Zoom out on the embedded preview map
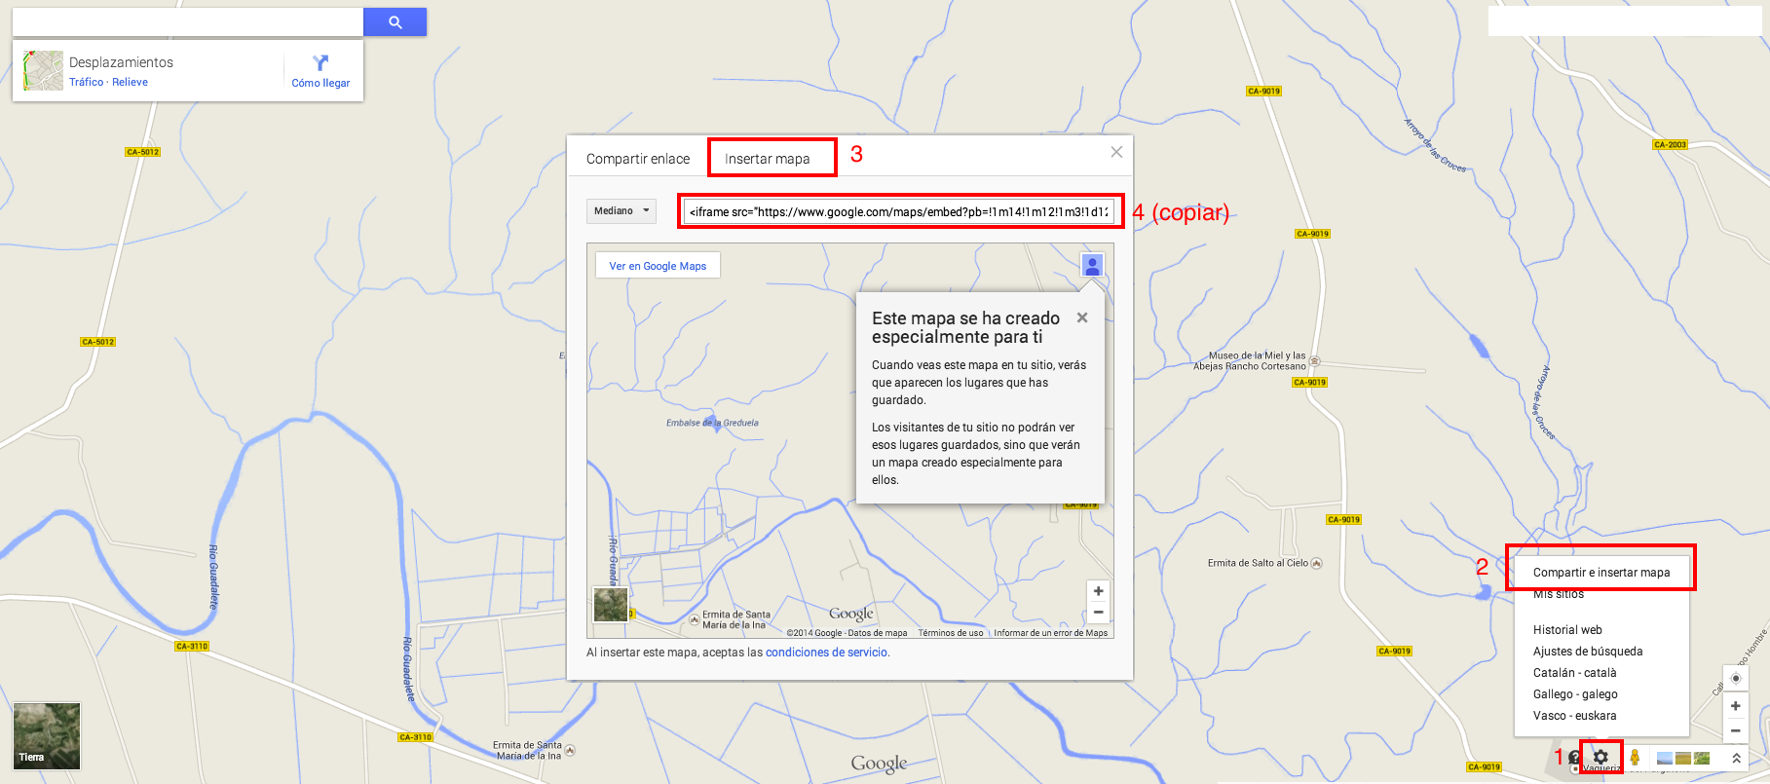This screenshot has height=784, width=1770. [1099, 613]
